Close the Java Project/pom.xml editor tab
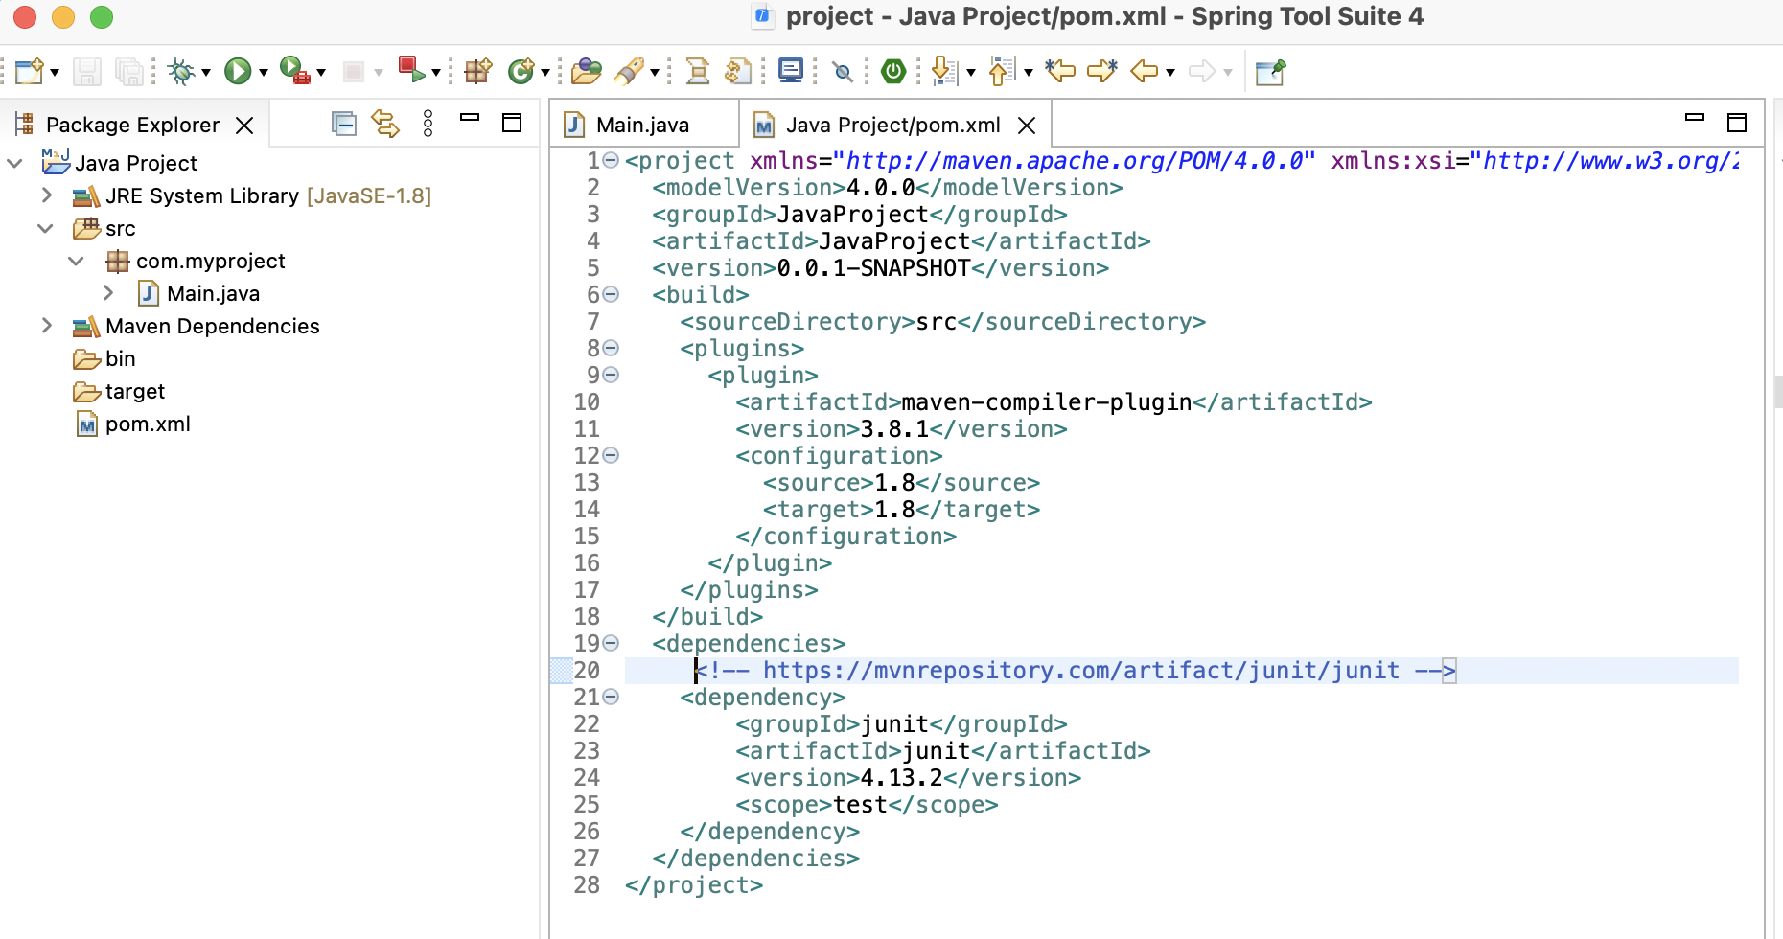1783x939 pixels. [x=1027, y=126]
